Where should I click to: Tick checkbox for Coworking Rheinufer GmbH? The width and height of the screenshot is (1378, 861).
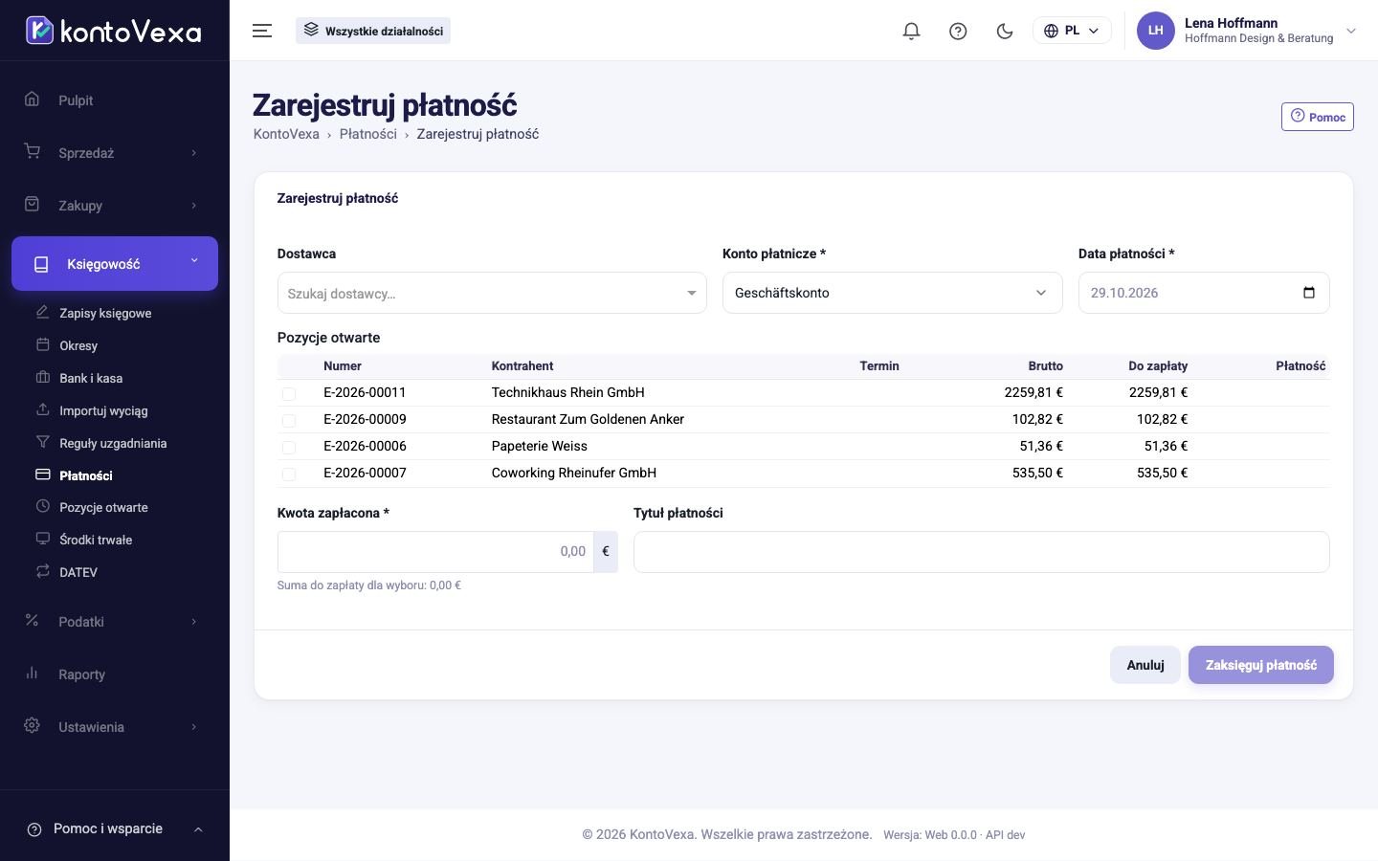(x=289, y=474)
